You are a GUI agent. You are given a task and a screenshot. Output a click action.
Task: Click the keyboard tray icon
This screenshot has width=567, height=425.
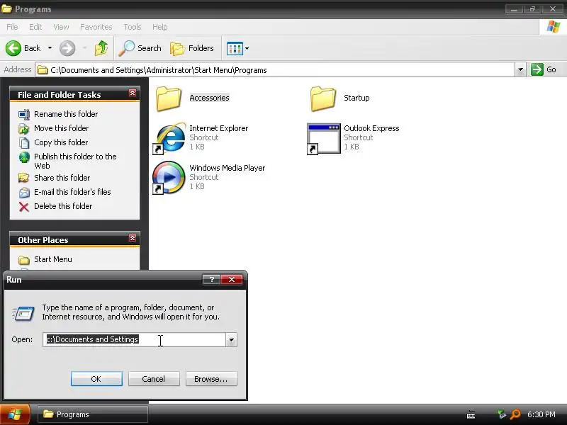[471, 414]
